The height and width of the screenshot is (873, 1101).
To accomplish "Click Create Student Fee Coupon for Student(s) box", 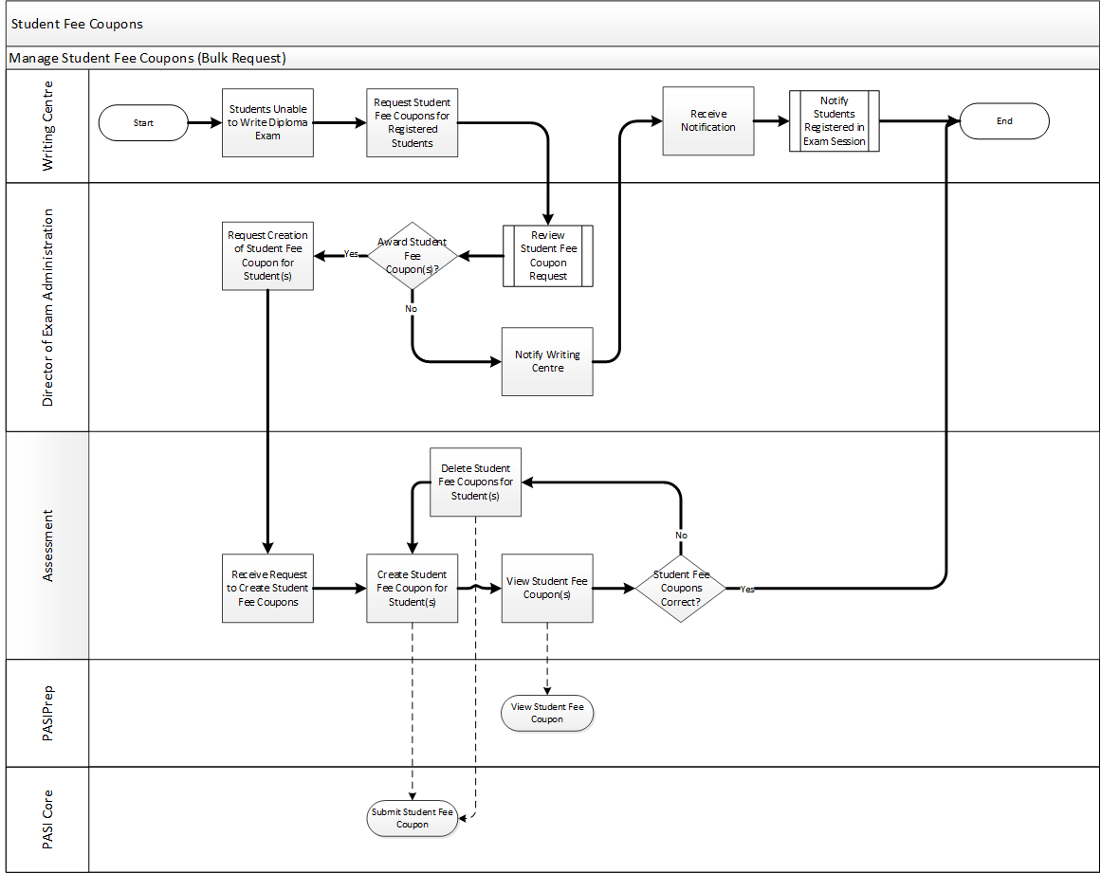I will 412,588.
